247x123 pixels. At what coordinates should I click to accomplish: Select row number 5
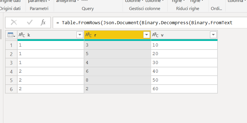[11, 80]
